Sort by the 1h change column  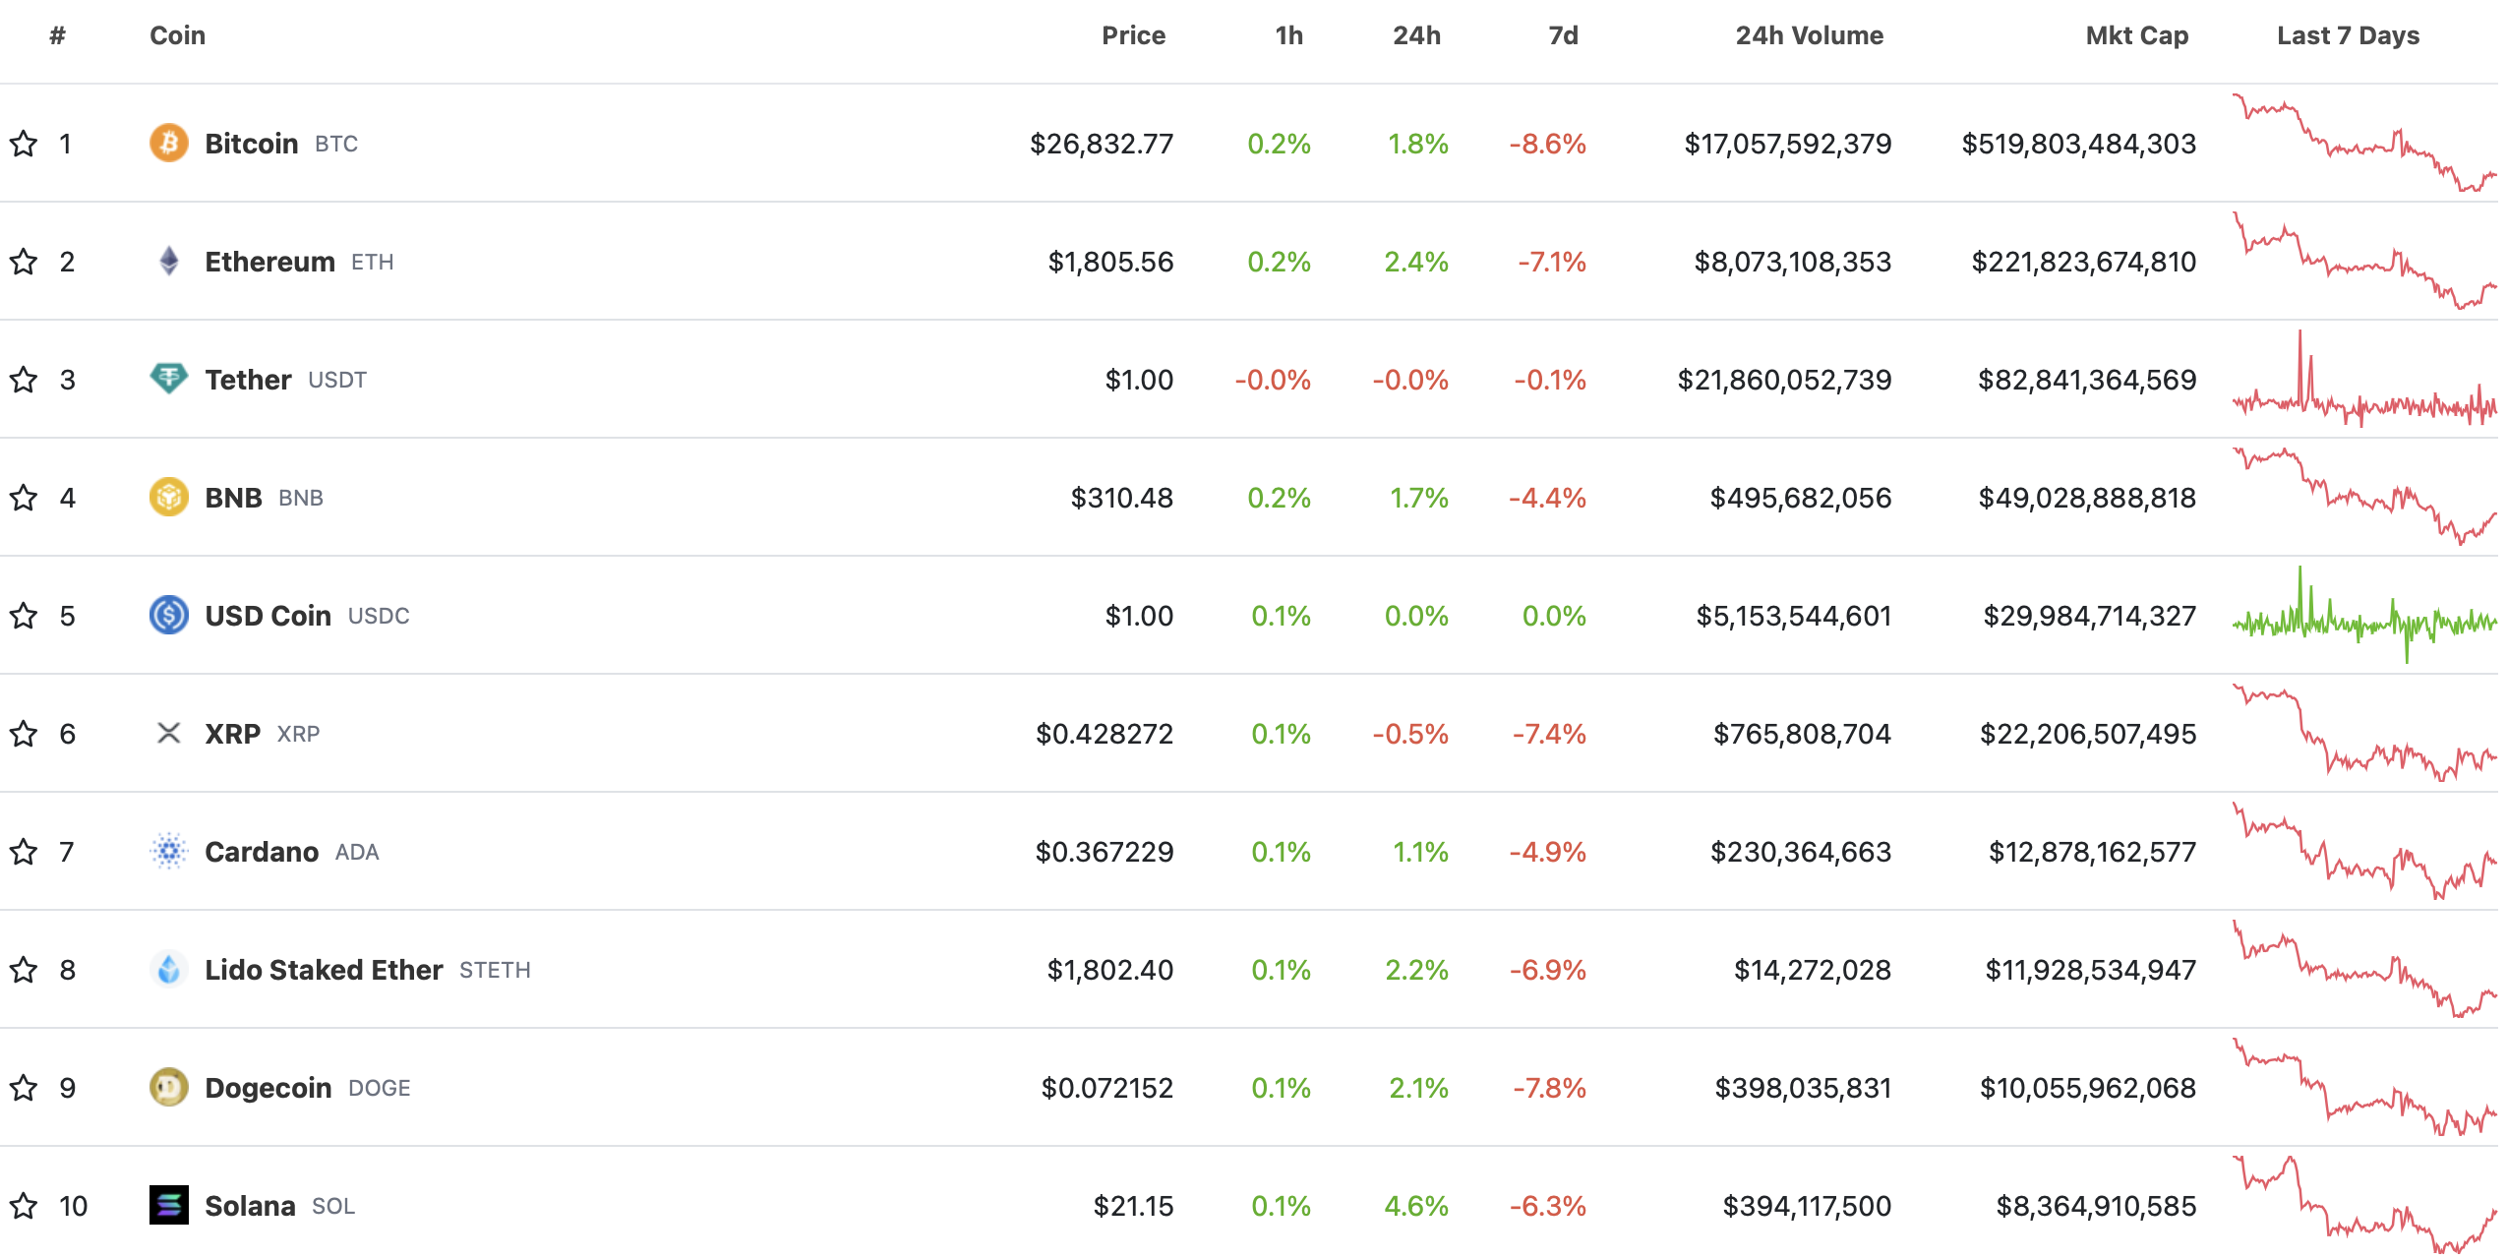click(x=1288, y=35)
